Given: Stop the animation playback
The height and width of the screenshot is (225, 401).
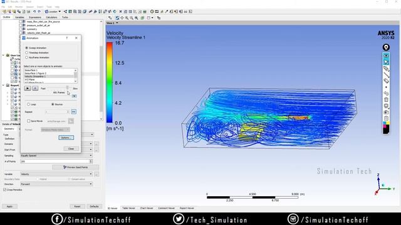Looking at the screenshot, I should (x=35, y=88).
